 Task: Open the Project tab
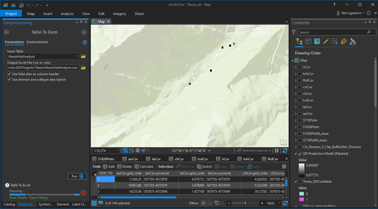[x=11, y=14]
